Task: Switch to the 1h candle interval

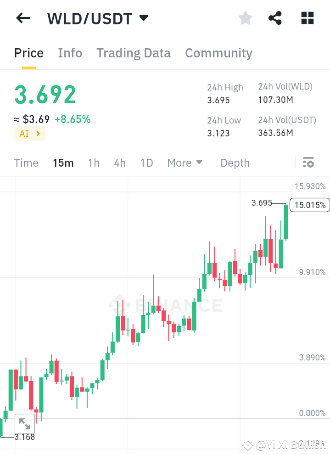Action: point(94,163)
